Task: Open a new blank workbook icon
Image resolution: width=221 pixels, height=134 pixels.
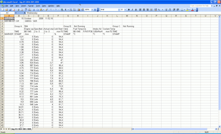Action: [3, 10]
